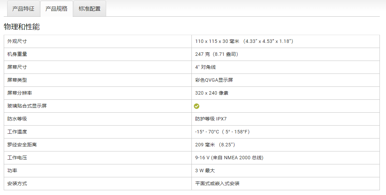Viewport: 386px width, 195px height.
Task: Select the 产品规格 tab
Action: pyautogui.click(x=56, y=9)
